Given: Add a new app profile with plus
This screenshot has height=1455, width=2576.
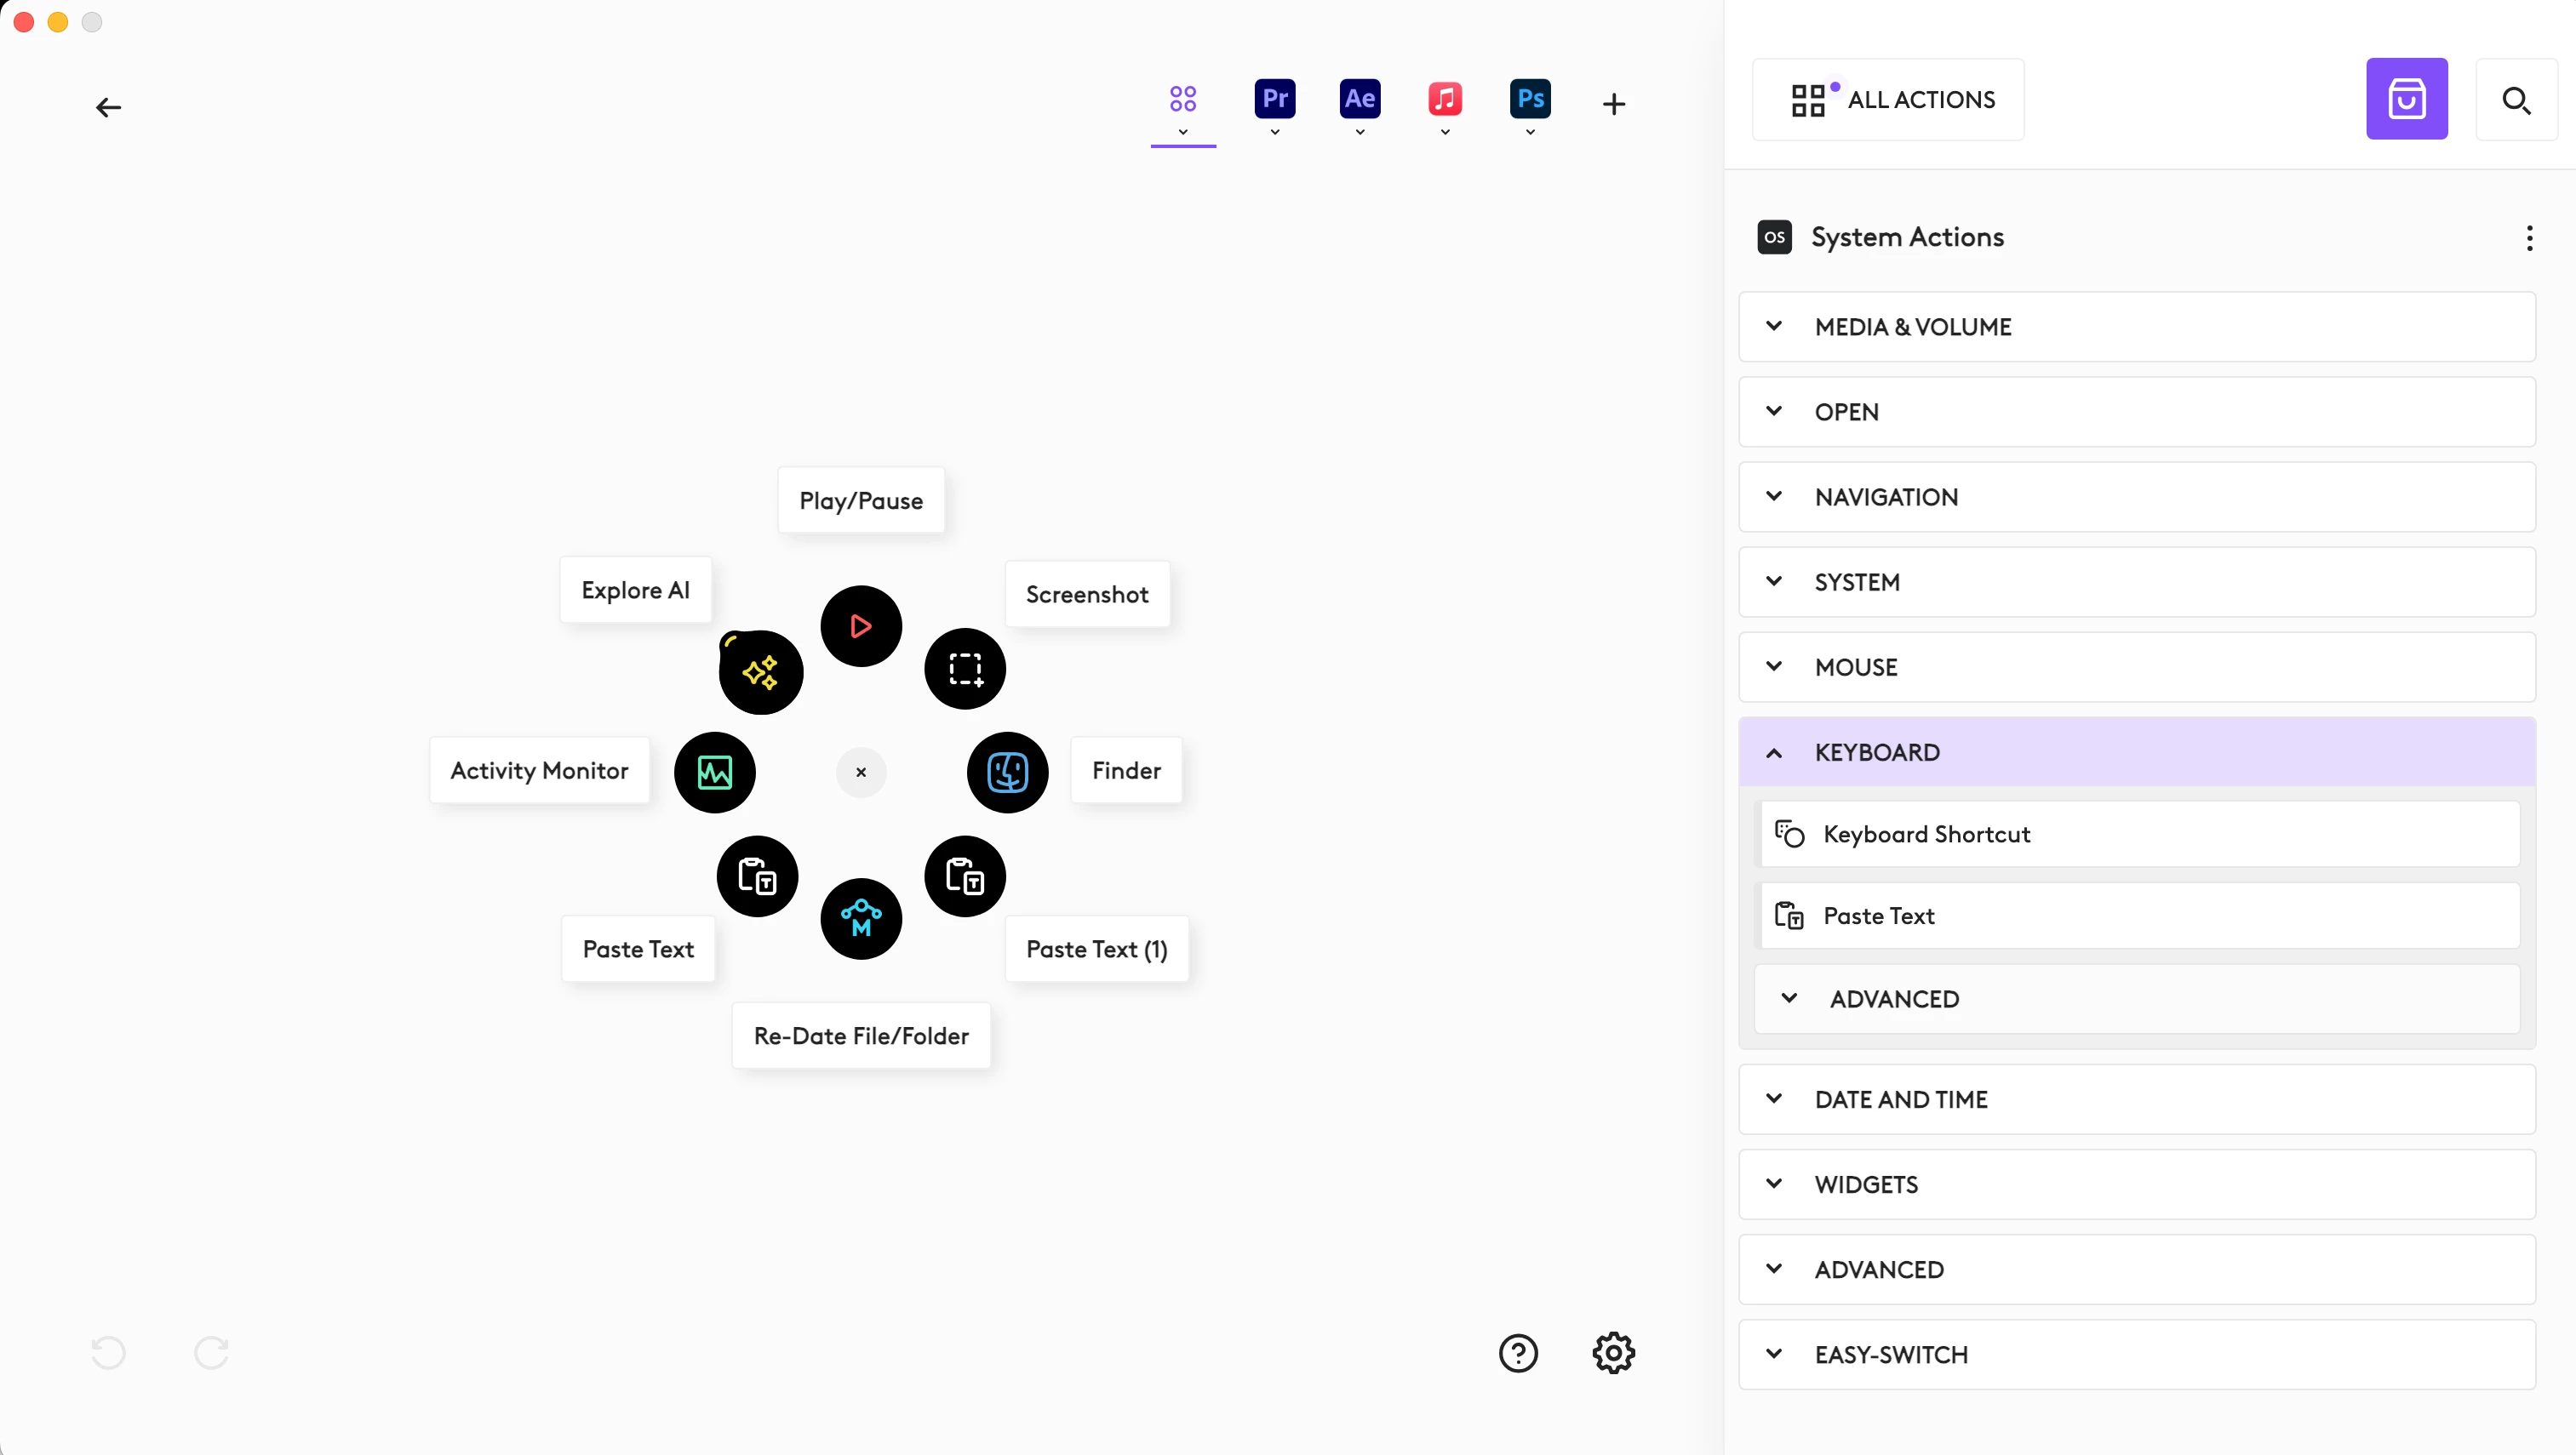Looking at the screenshot, I should [1613, 104].
